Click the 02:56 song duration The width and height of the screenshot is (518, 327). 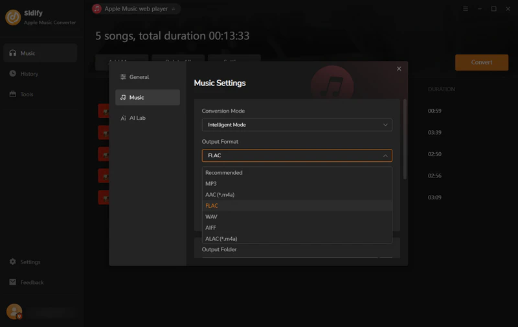click(434, 175)
